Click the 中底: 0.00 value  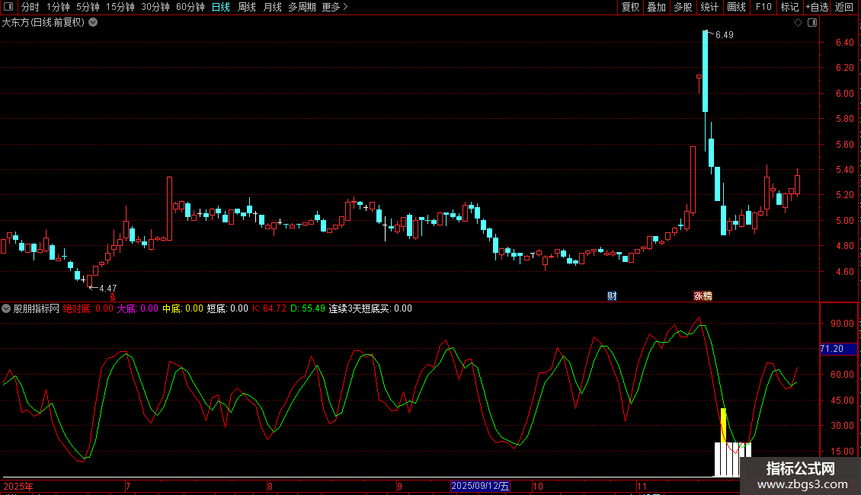[x=183, y=308]
